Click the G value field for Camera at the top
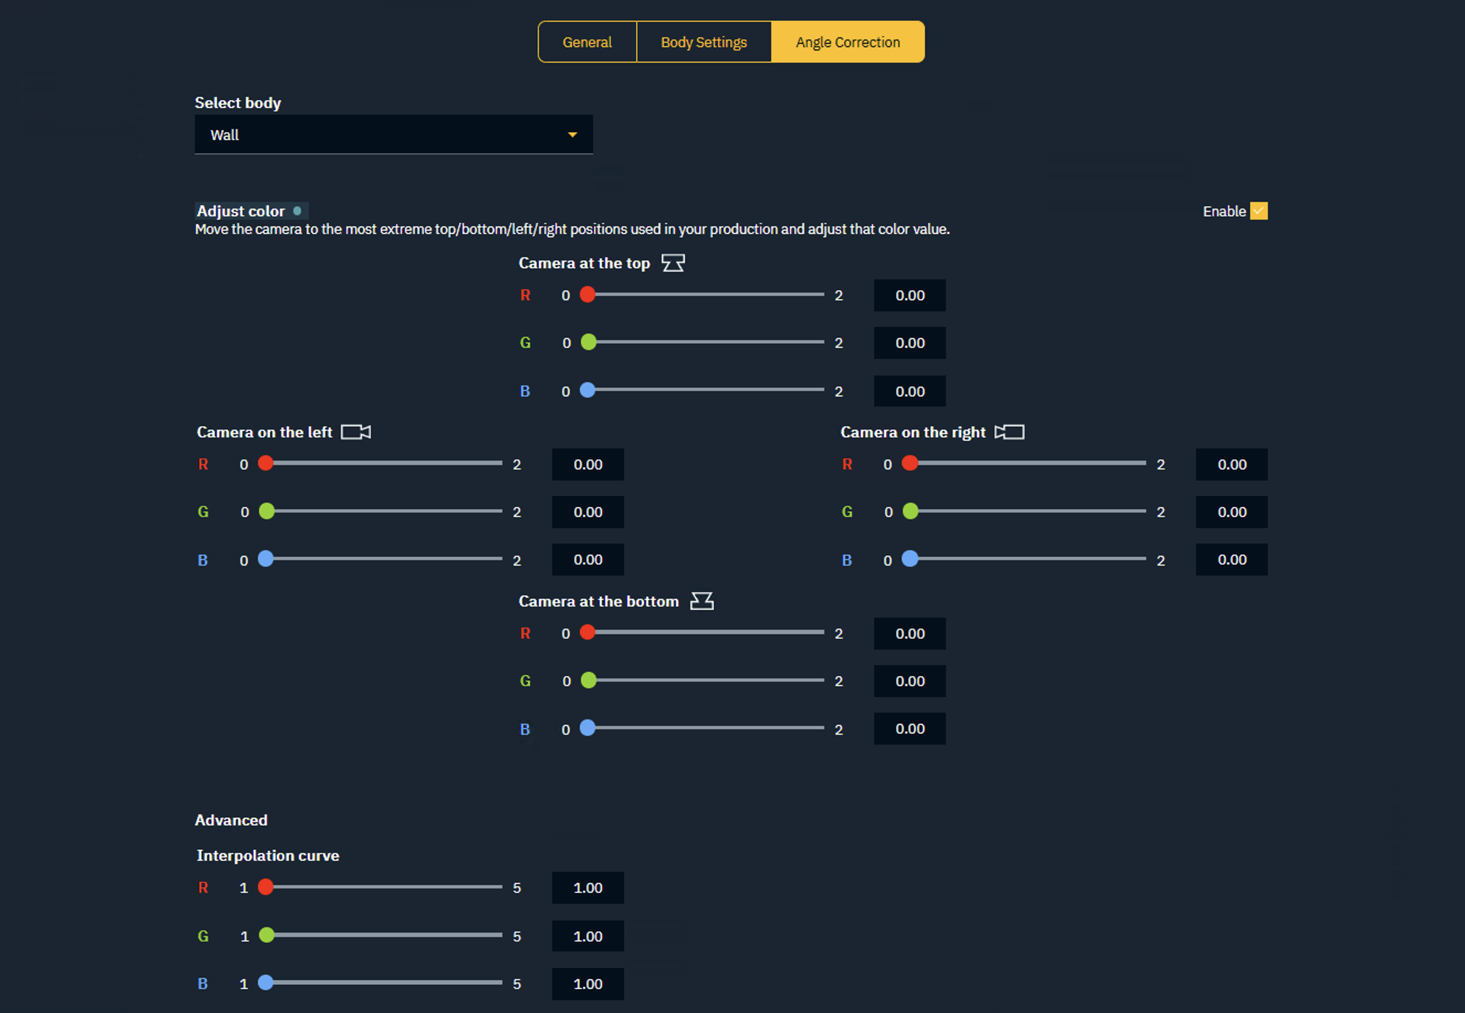The height and width of the screenshot is (1013, 1465). click(x=910, y=343)
